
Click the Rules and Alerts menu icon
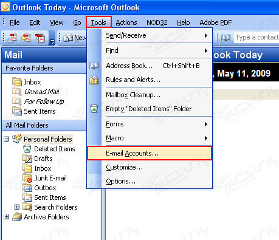click(x=94, y=80)
